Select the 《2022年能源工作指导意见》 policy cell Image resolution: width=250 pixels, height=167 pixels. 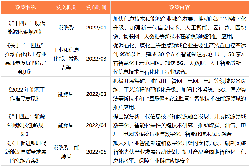pos(25,94)
